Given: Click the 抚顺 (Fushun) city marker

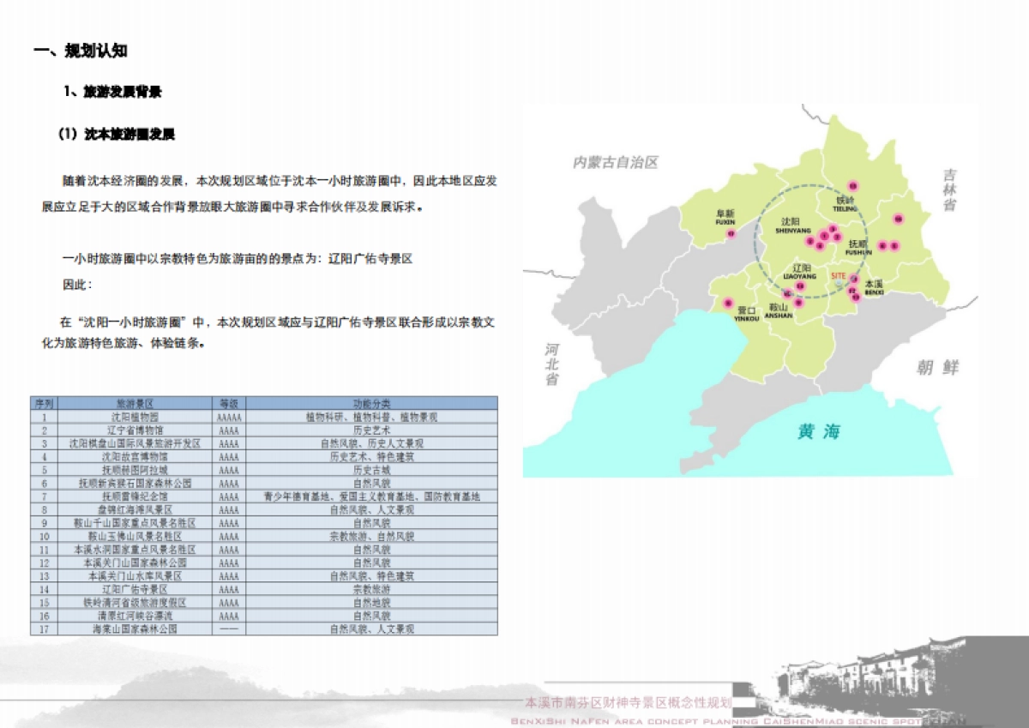Looking at the screenshot, I should coord(856,246).
